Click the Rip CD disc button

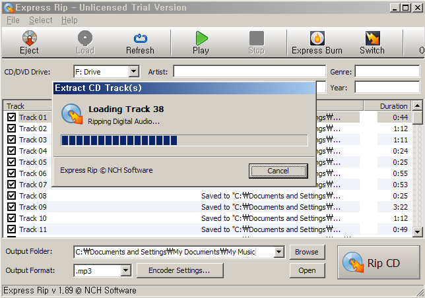(x=379, y=262)
